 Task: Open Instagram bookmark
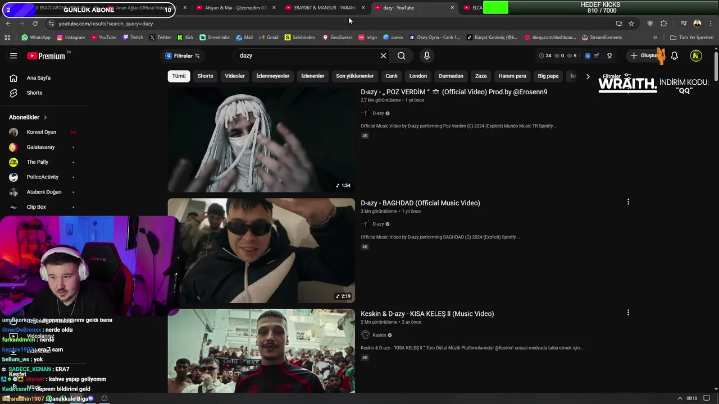(x=71, y=38)
